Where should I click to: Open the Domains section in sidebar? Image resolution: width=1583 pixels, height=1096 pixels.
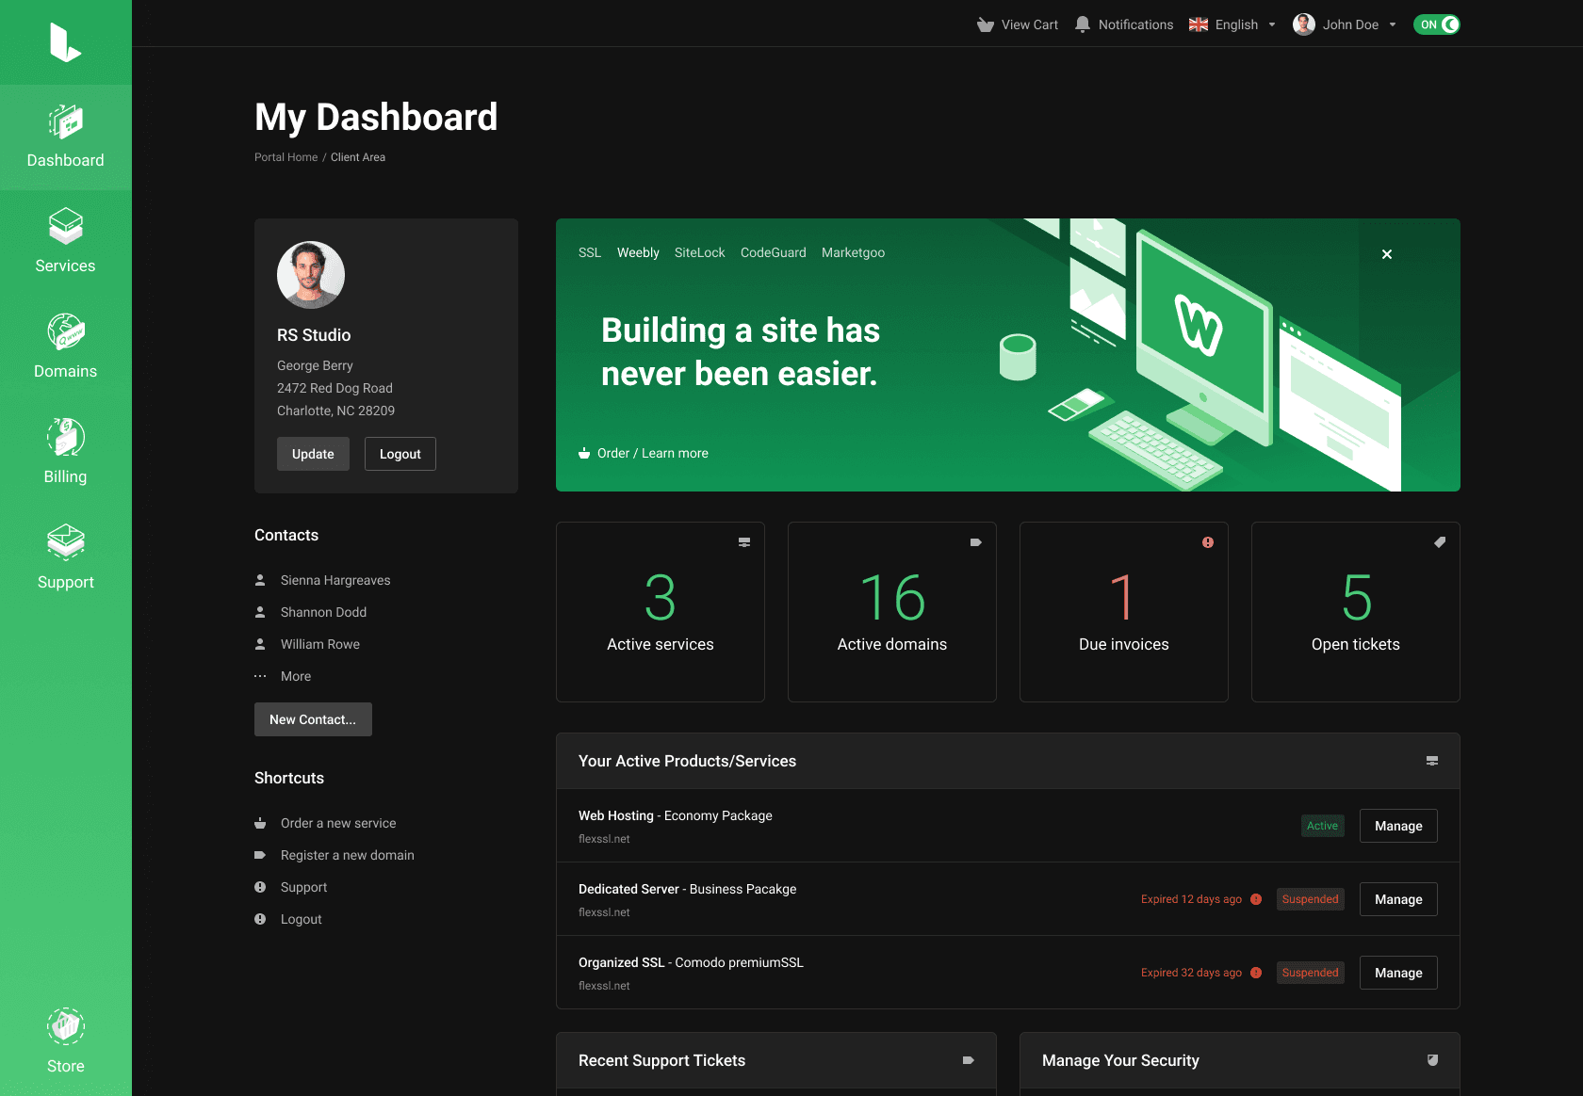coord(65,347)
